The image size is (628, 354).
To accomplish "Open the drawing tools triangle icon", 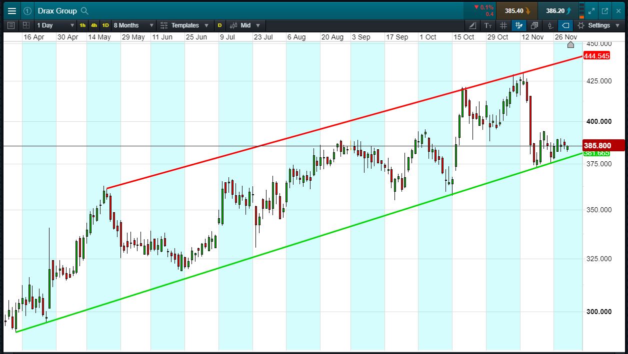I will coord(472,25).
